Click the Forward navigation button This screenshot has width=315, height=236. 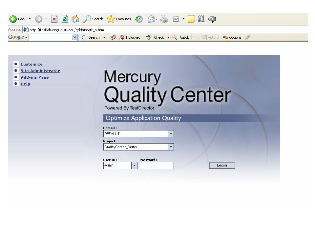coord(39,19)
